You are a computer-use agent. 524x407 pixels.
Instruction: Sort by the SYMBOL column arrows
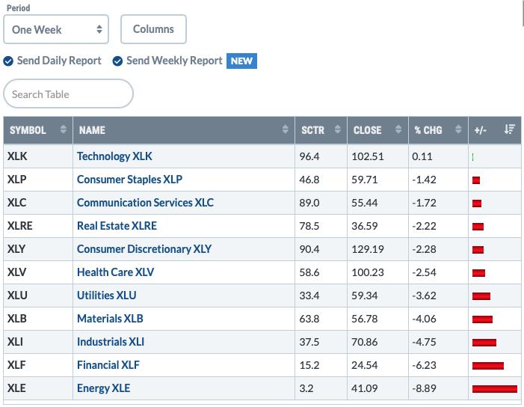[63, 129]
